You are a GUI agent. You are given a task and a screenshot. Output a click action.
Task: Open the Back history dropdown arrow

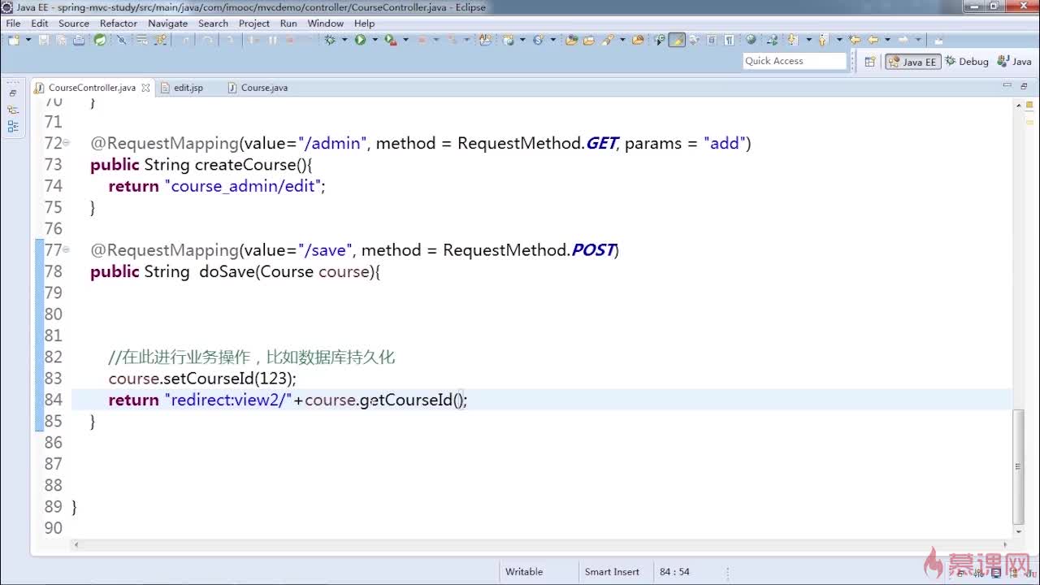tap(887, 40)
